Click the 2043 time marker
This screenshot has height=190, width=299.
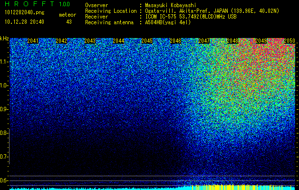click(90, 41)
